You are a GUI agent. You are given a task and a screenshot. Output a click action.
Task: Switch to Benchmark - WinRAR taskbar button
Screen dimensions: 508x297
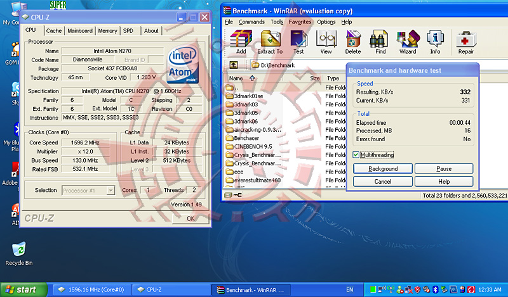[x=251, y=289]
